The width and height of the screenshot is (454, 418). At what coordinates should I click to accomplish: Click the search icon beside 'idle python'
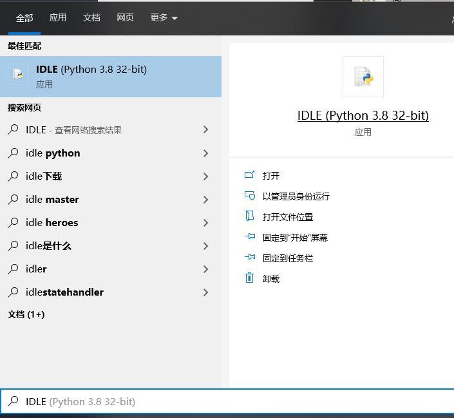(13, 153)
